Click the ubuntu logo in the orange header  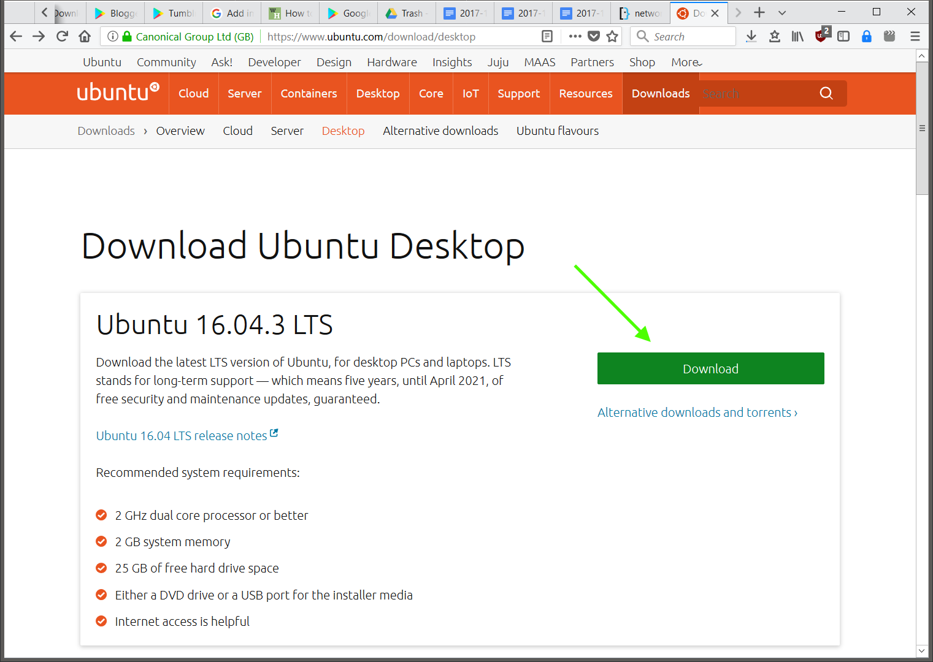coord(118,92)
